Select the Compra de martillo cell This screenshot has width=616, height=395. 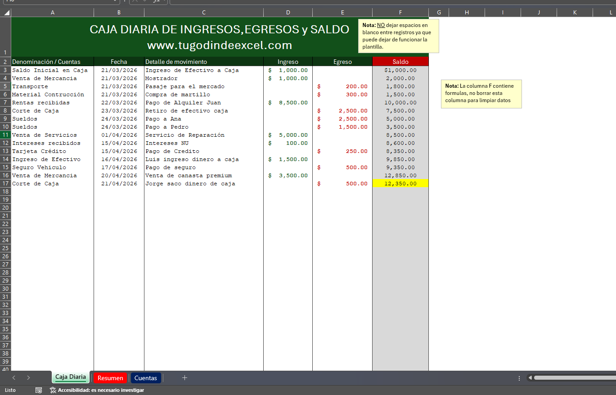click(204, 94)
